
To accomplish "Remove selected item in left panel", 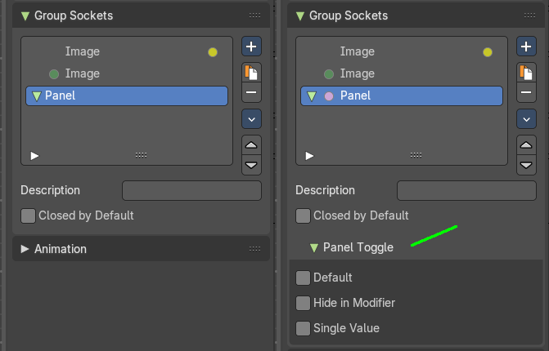I will coord(251,92).
